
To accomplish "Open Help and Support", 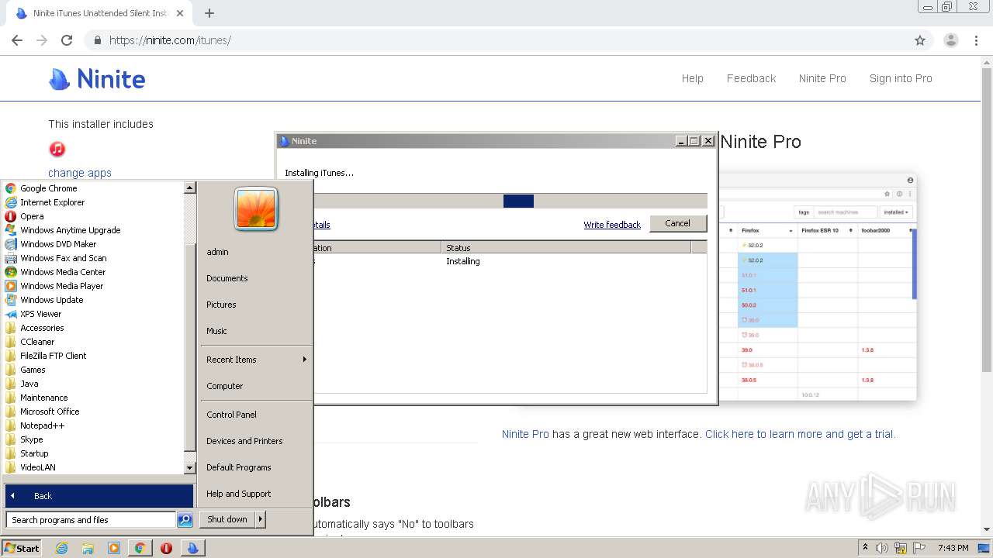I will point(239,494).
